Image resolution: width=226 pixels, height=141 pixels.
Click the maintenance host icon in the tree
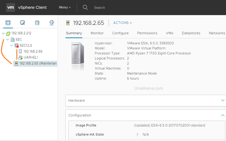point(16,64)
